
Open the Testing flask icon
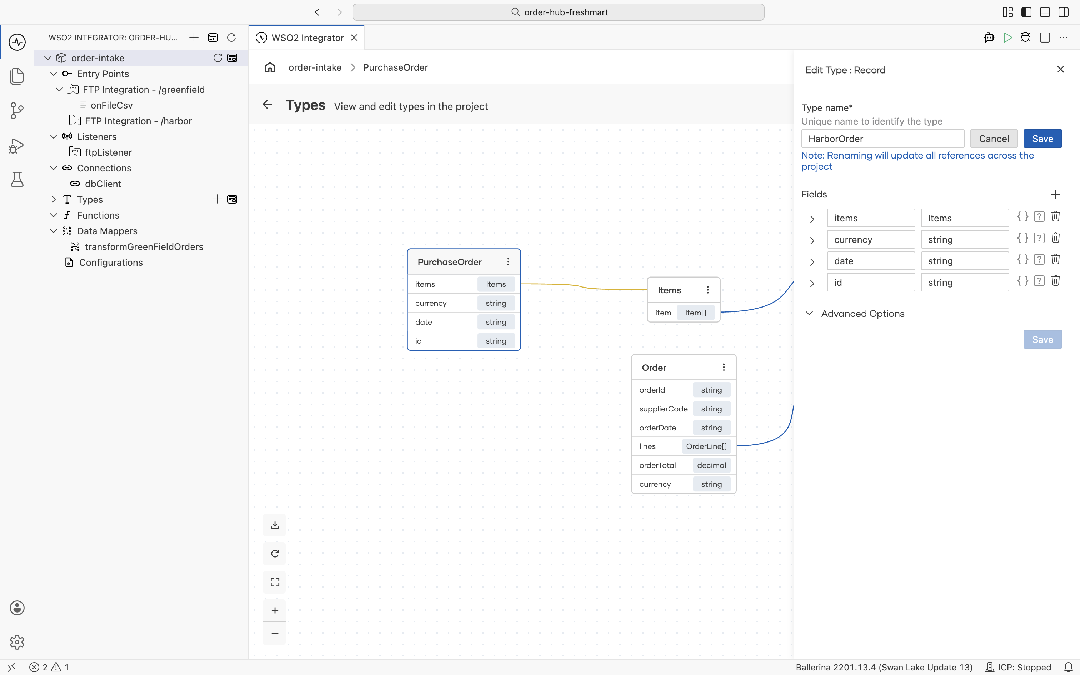tap(17, 179)
